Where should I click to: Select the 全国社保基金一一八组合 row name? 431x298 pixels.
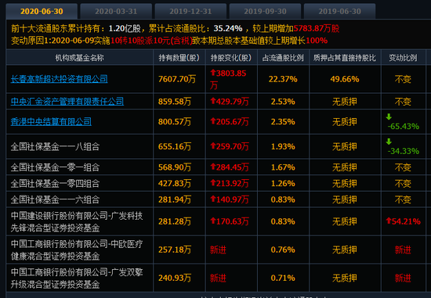55,146
